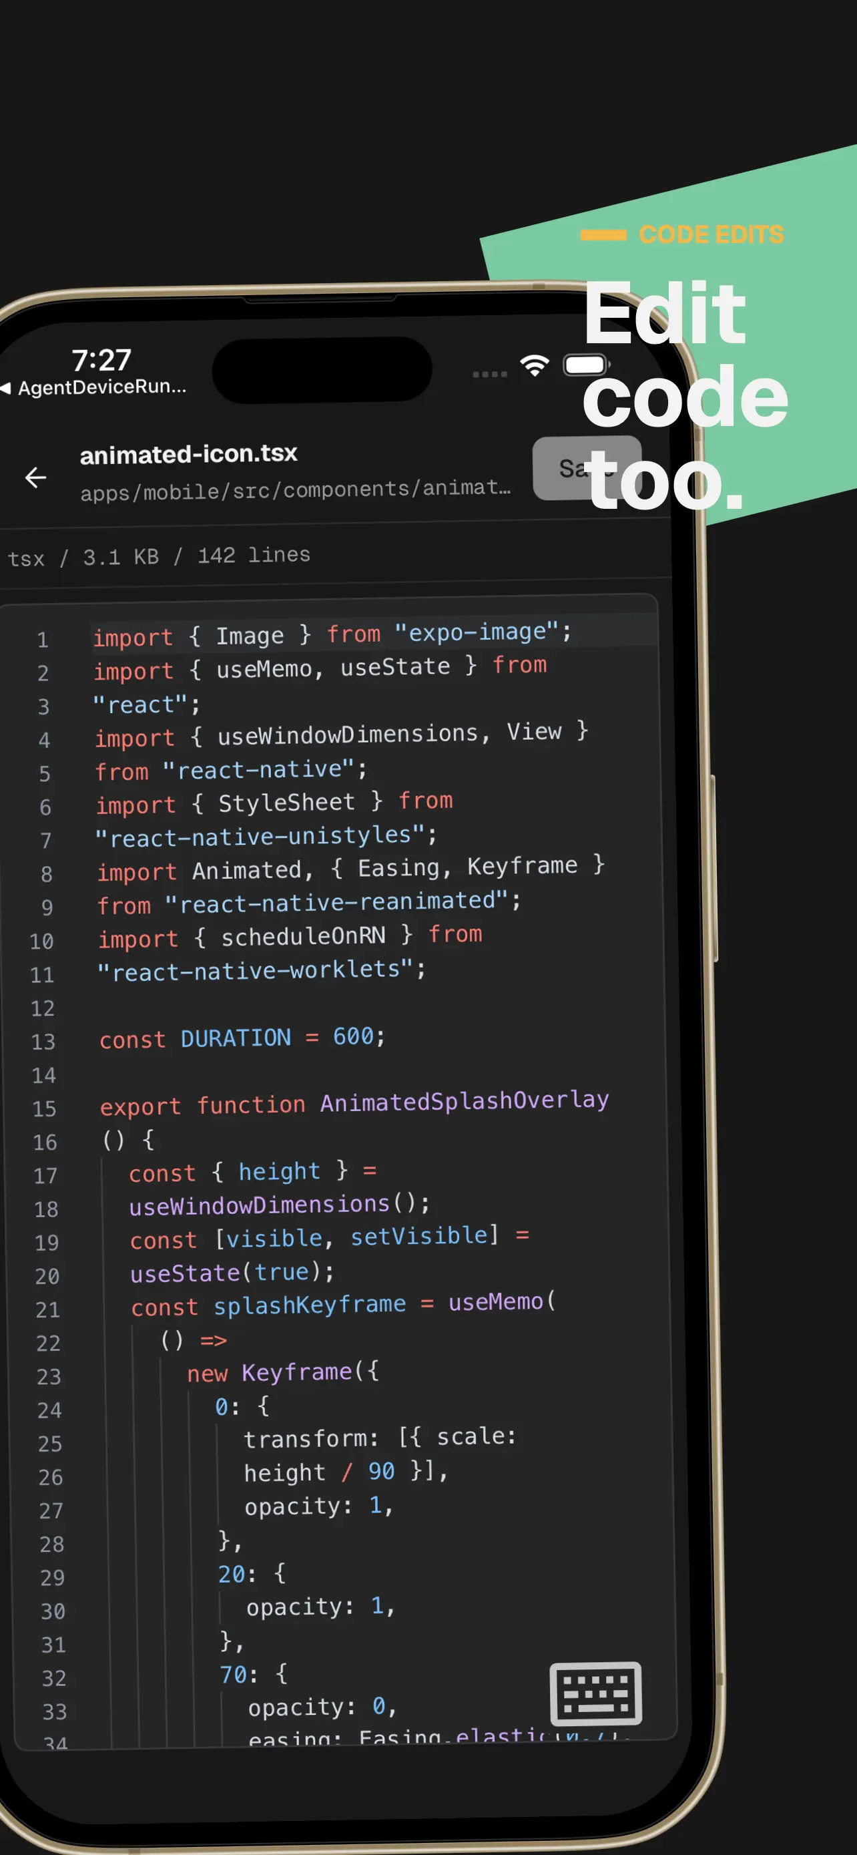The height and width of the screenshot is (1855, 857).
Task: Tap the opacity: 0, line
Action: [322, 1707]
